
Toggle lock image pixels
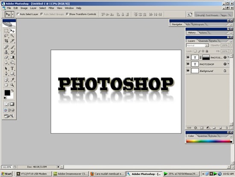[199, 51]
